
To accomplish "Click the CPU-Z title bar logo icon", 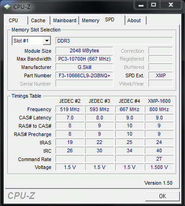I will pyautogui.click(x=7, y=6).
